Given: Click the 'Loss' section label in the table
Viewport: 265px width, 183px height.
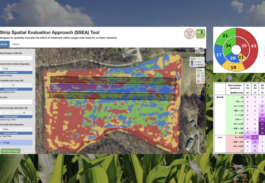Looking at the screenshot, I should 220,137.
